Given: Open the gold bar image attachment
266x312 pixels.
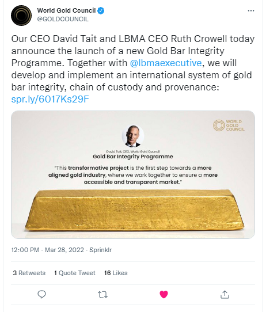Looking at the screenshot, I should click(133, 174).
